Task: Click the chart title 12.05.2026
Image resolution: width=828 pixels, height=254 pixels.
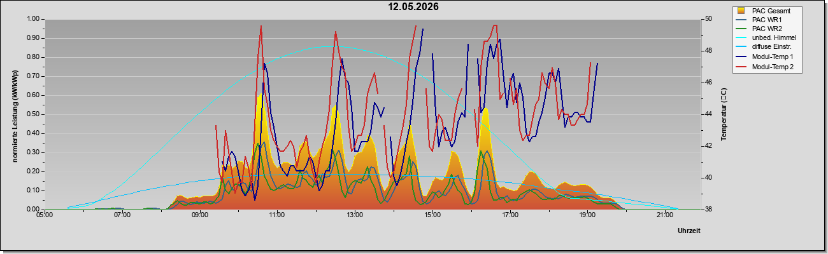Action: tap(414, 7)
